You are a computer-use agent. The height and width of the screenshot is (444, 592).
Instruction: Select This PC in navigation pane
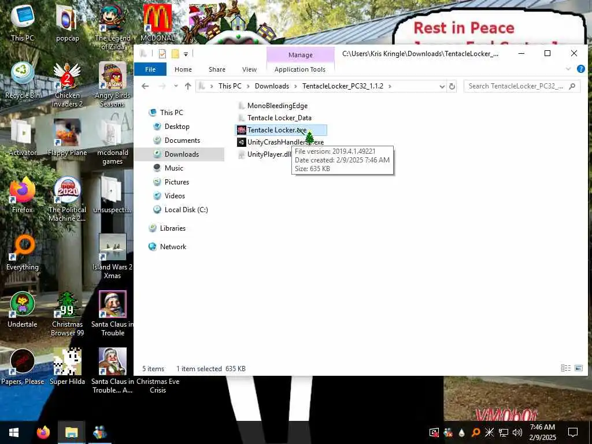point(171,113)
